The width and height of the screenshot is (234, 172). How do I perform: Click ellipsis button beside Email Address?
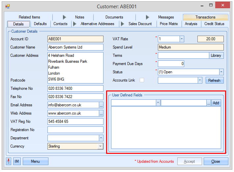coord(101,105)
